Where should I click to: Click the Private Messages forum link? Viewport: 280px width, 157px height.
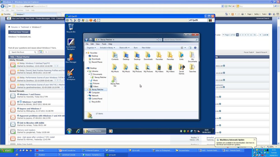tap(43, 18)
